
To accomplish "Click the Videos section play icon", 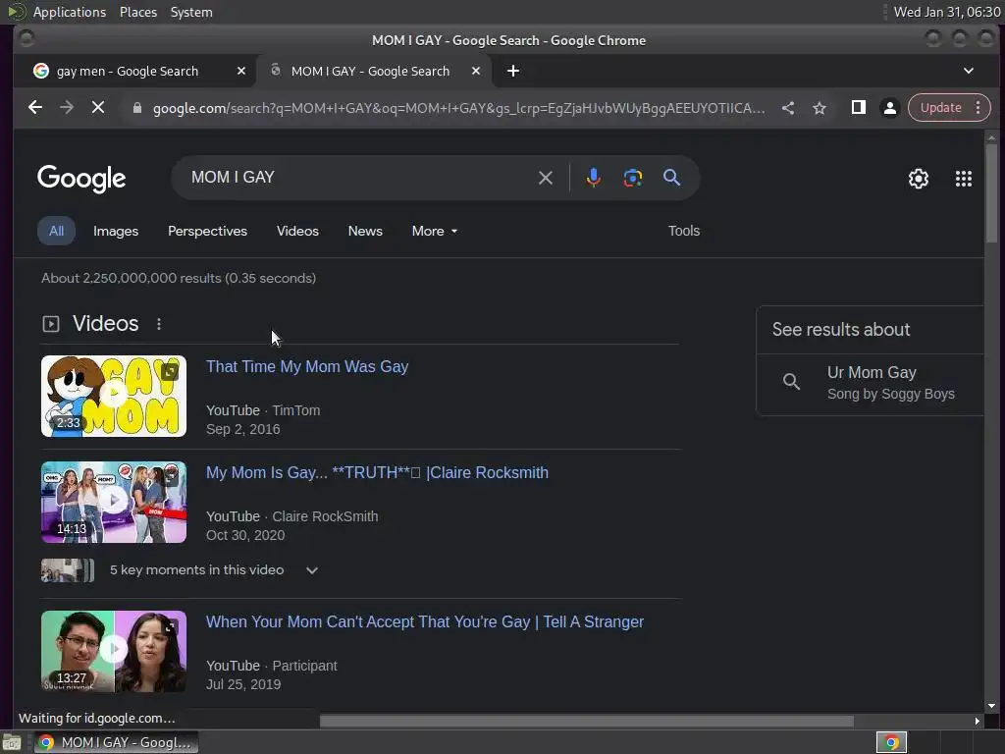I will [51, 324].
